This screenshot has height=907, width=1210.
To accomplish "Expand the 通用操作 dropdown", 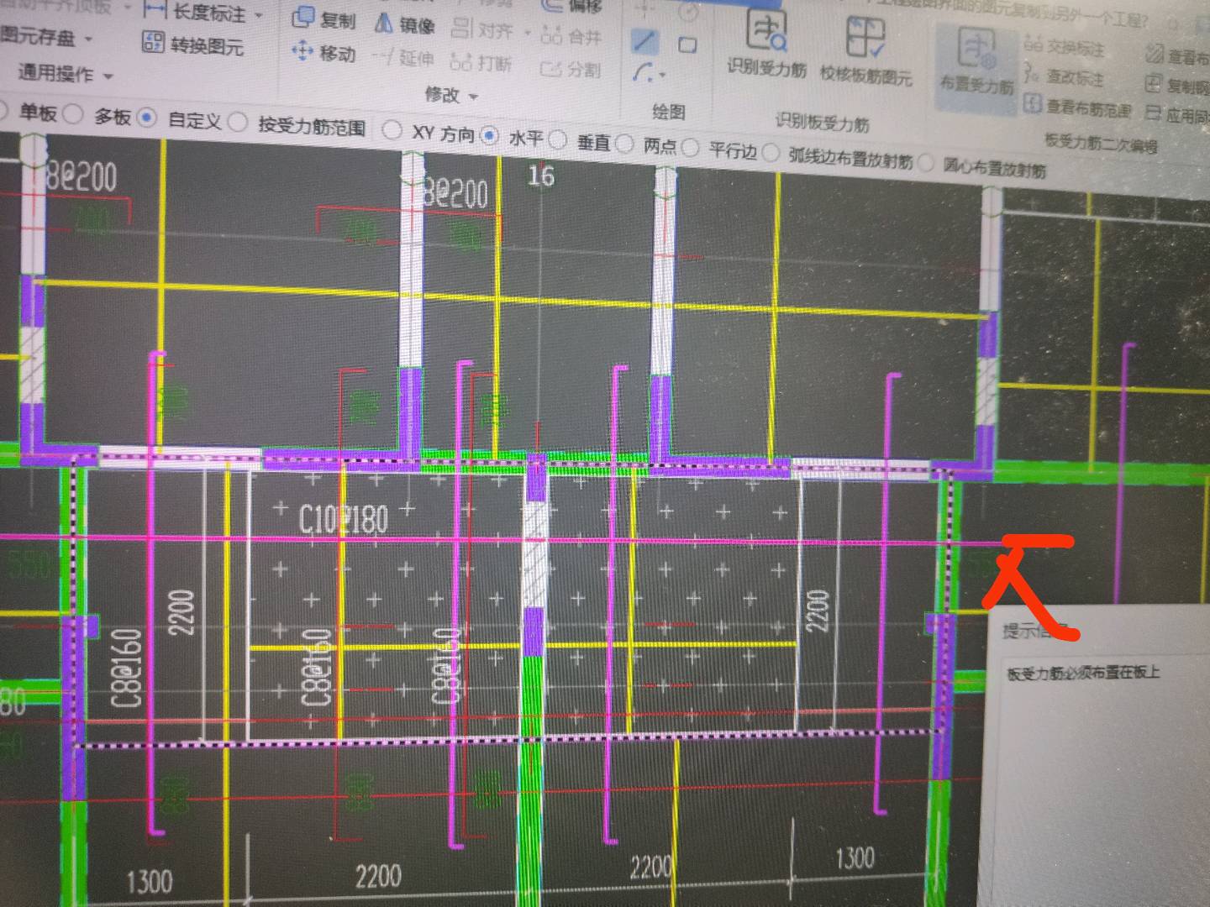I will click(108, 76).
